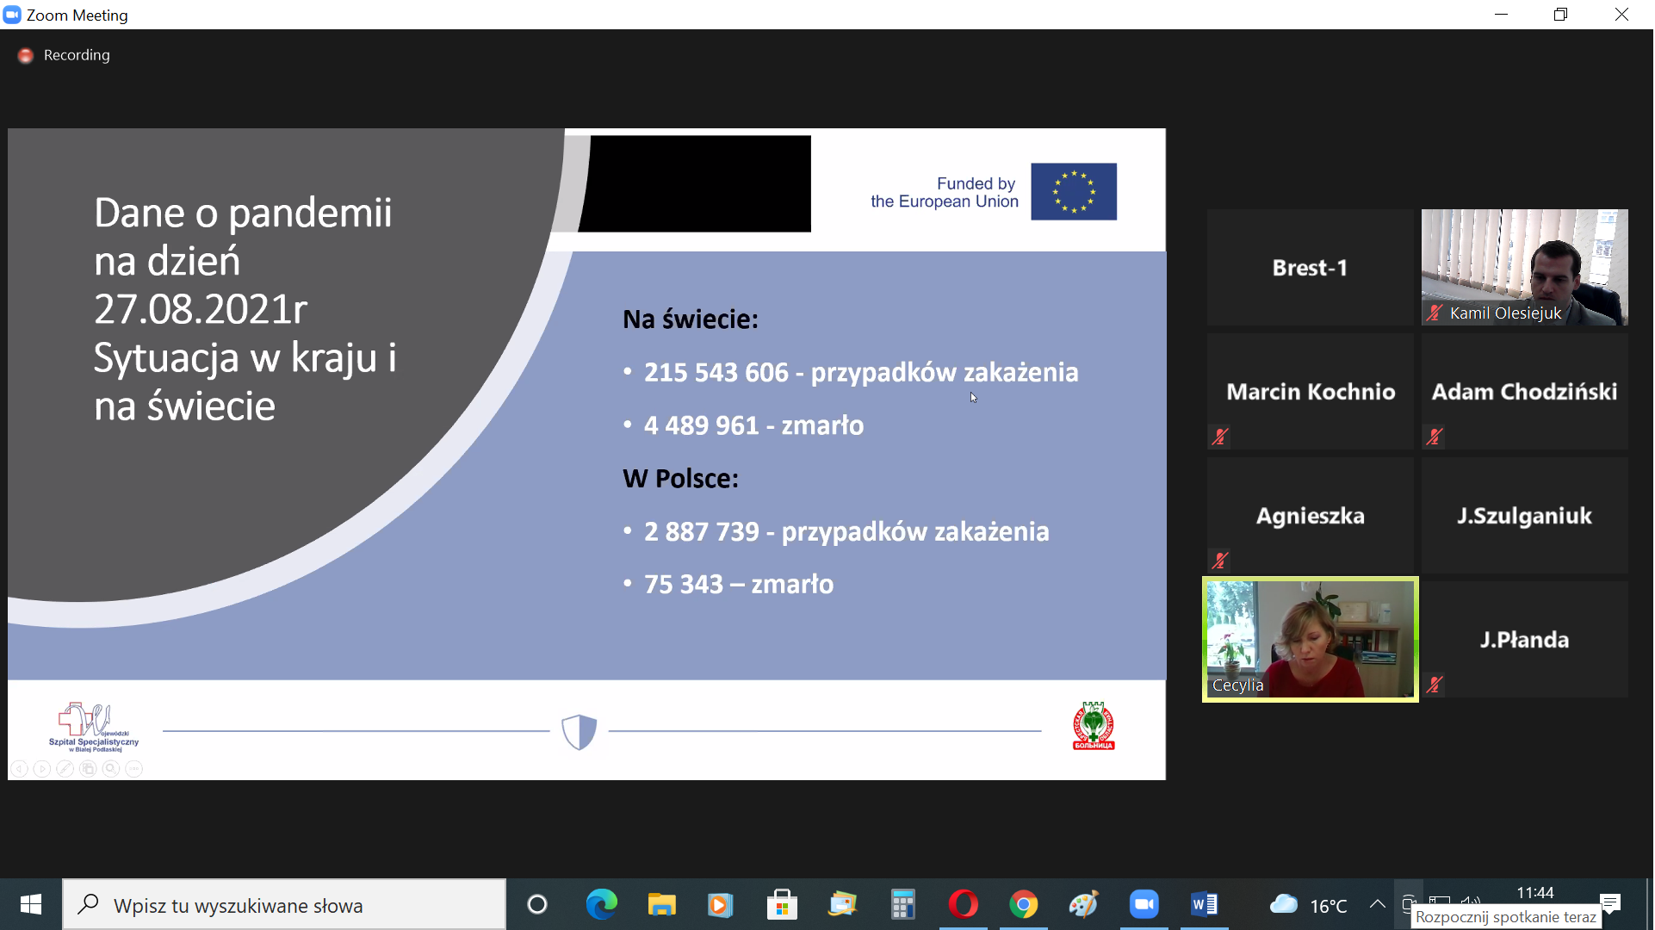The width and height of the screenshot is (1655, 930).
Task: Select Cecylia's video thumbnail
Action: (x=1310, y=639)
